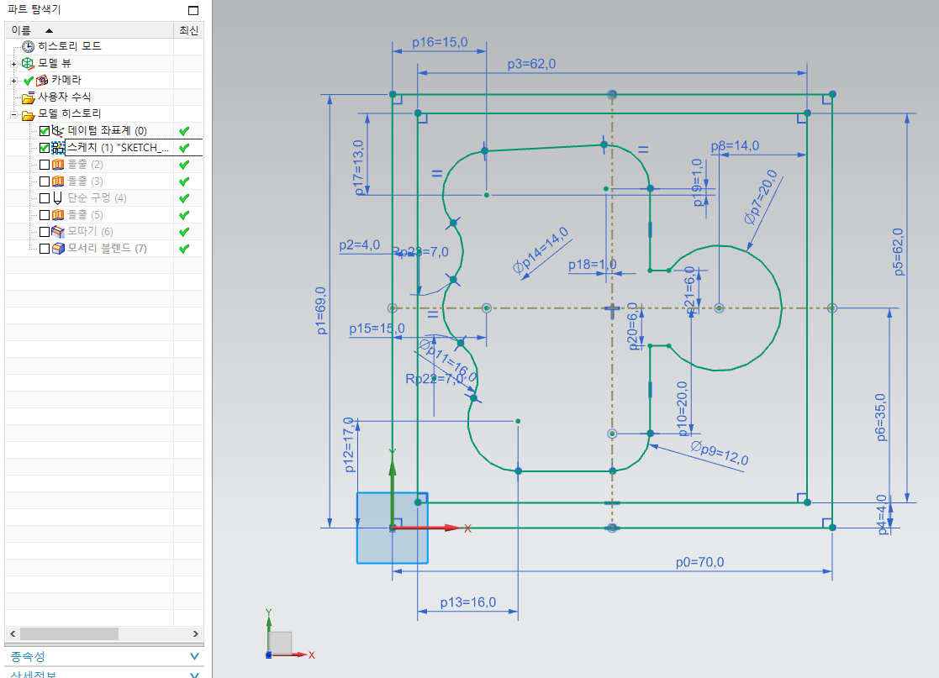Expand the 모델 뷰 tree node

point(13,64)
